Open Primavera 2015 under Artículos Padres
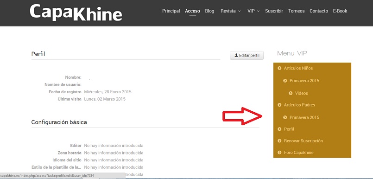Image resolution: width=373 pixels, height=179 pixels. coord(304,117)
